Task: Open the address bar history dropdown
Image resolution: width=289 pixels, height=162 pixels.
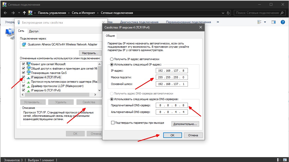Action: 223,13
